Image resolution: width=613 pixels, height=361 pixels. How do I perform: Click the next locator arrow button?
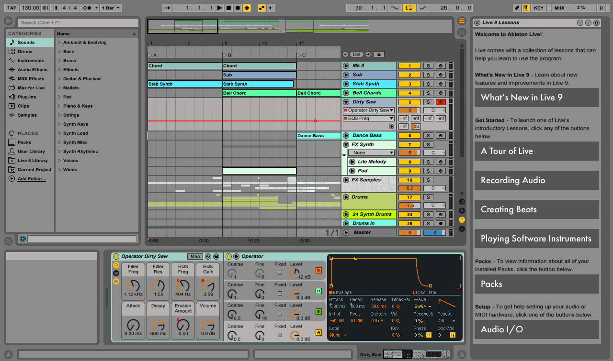(368, 55)
